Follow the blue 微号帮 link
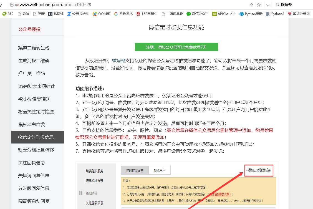Screen dimensions: 313x209 [x=118, y=61]
